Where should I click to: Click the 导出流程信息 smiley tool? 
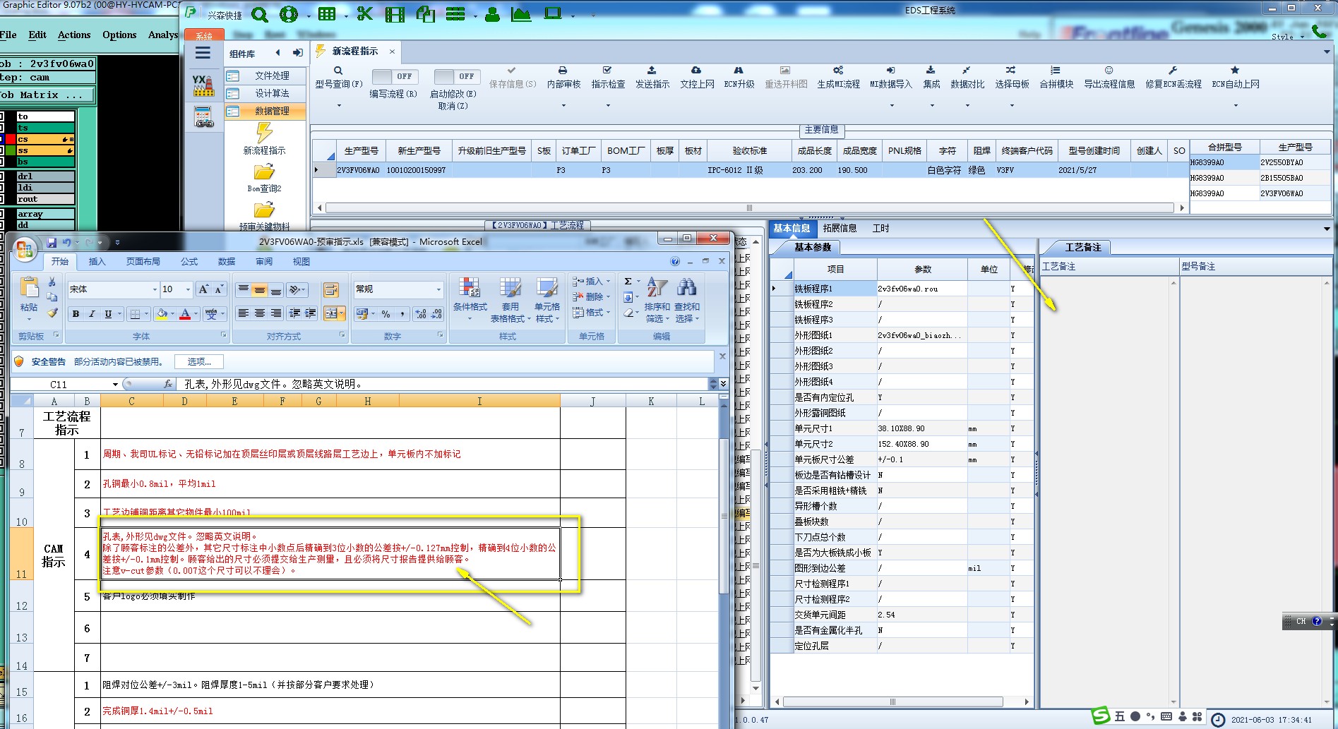(x=1109, y=77)
